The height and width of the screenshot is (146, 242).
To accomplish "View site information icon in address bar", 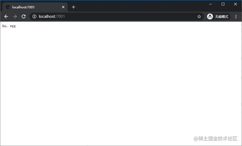I will 34,16.
